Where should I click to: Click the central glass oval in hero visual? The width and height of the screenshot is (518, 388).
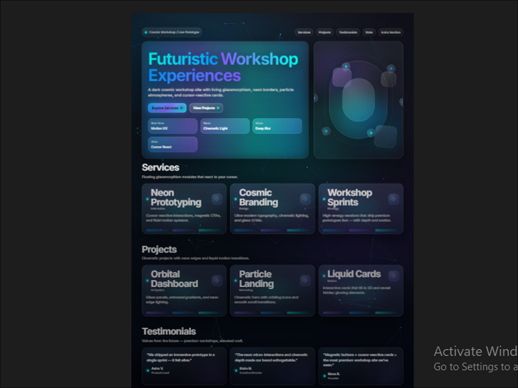pos(358,100)
